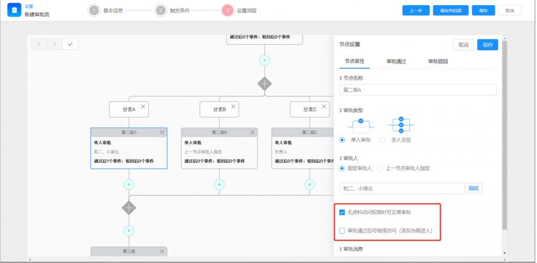Click 保存并启用 button in header
Viewport: 537px width, 263px height.
(450, 10)
